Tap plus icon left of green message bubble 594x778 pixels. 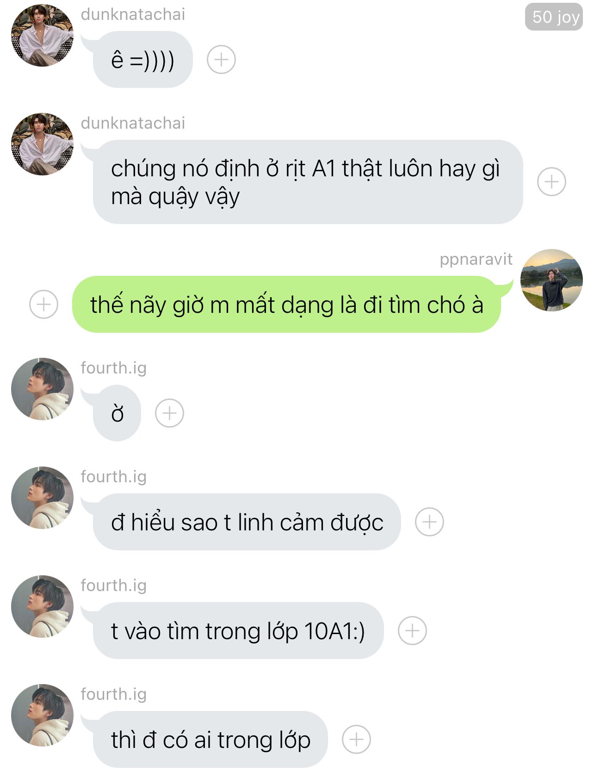coord(43,305)
